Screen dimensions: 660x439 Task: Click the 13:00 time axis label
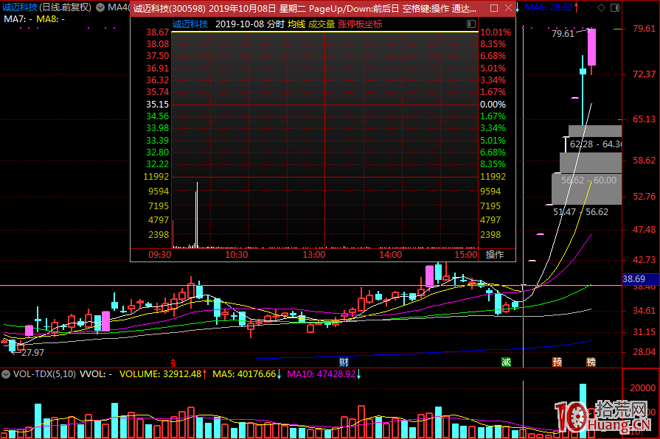[314, 255]
